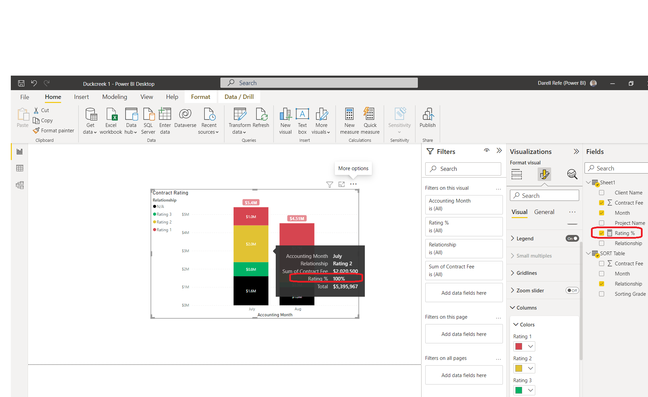
Task: Open Get data from the ribbon
Action: [x=90, y=121]
